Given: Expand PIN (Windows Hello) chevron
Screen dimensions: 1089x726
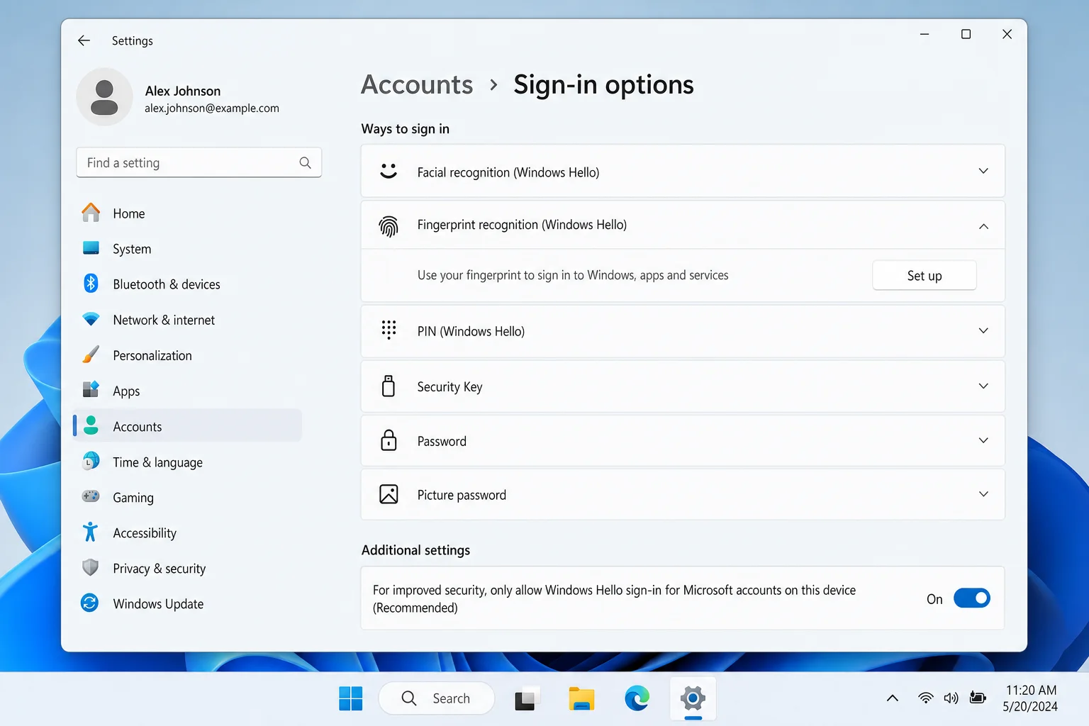Looking at the screenshot, I should (x=983, y=330).
